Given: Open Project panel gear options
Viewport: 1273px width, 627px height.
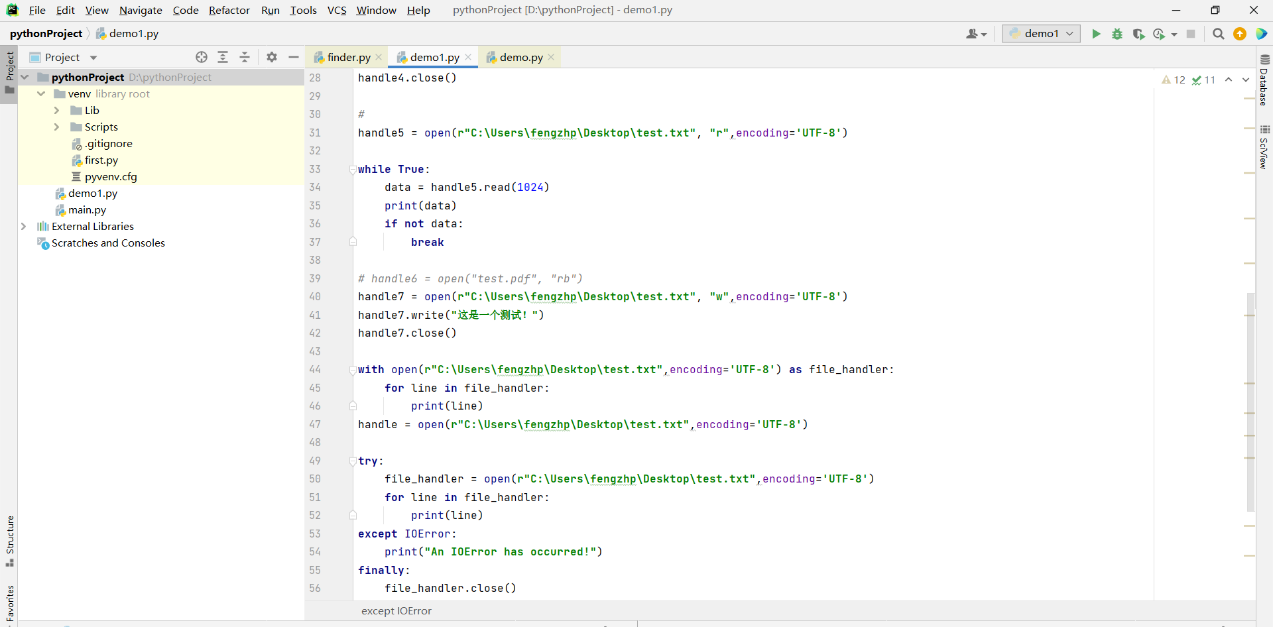Looking at the screenshot, I should 272,58.
